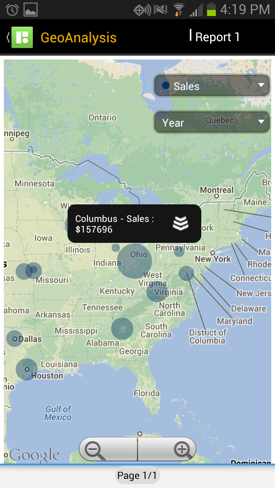Tap the Delaware state label
Image resolution: width=275 pixels, height=488 pixels.
[249, 308]
